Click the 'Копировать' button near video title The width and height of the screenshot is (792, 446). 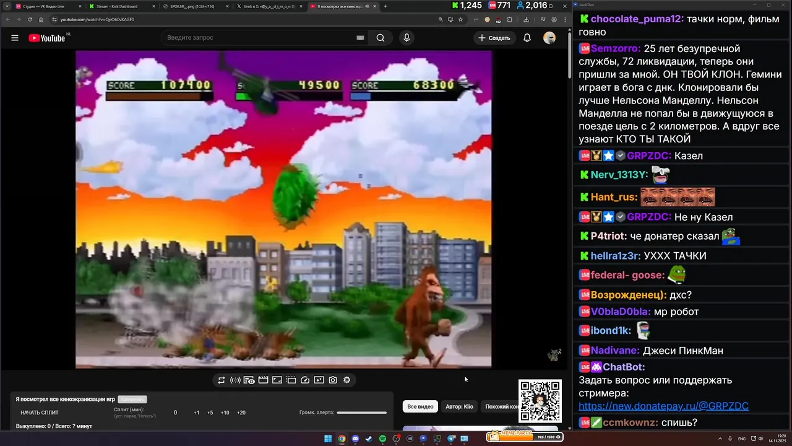click(x=132, y=400)
